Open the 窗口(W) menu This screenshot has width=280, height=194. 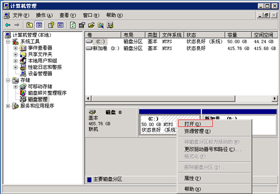(x=91, y=16)
